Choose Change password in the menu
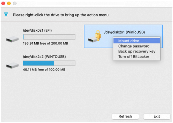Viewport: 173px width, 123px height. click(134, 46)
